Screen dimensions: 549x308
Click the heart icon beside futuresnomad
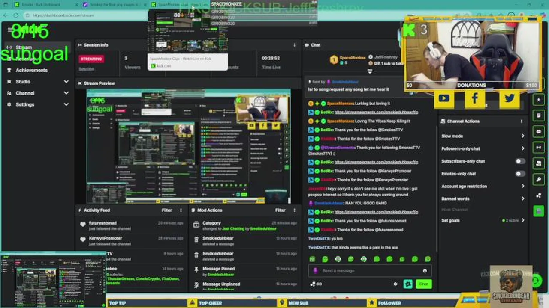(x=83, y=224)
